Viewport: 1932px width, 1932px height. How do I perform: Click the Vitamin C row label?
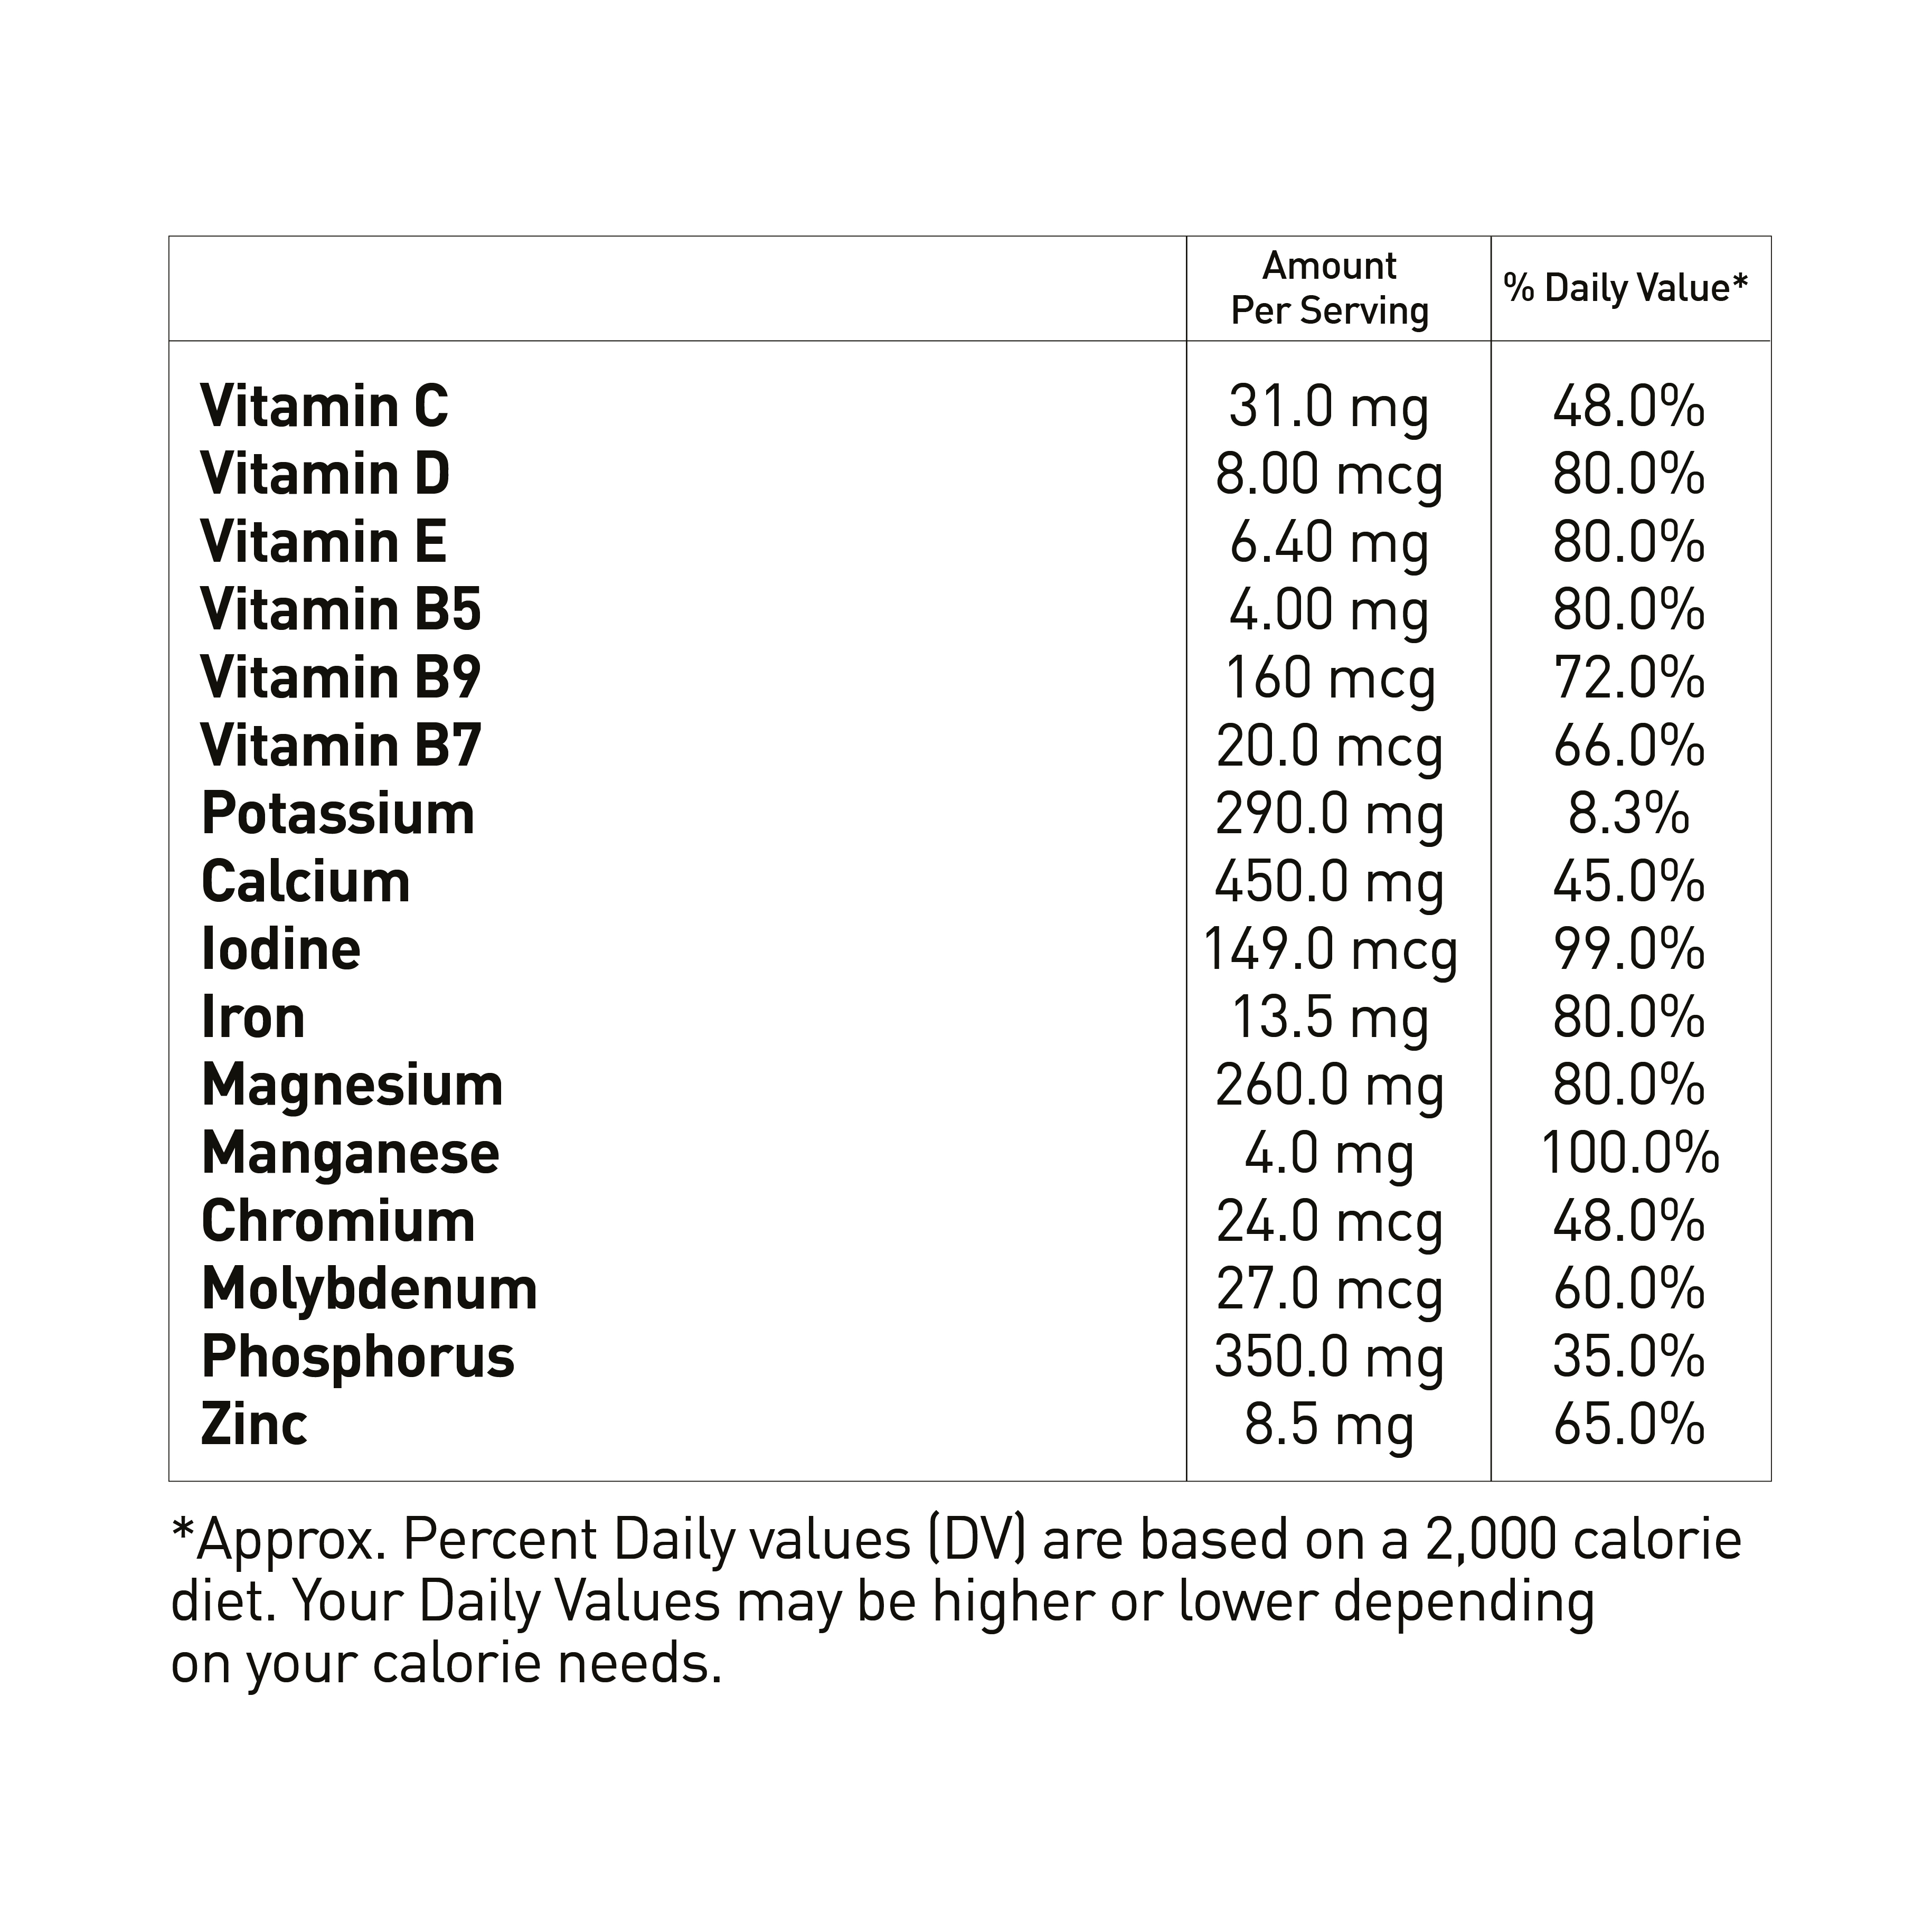(x=324, y=406)
